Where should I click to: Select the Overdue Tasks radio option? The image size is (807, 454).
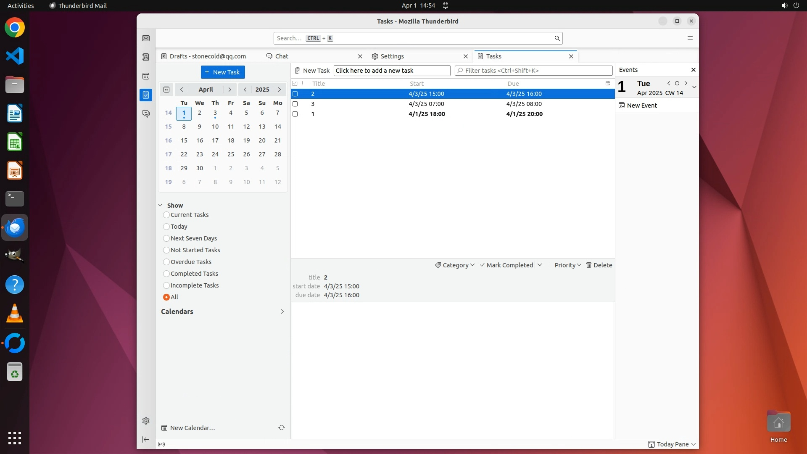click(166, 262)
